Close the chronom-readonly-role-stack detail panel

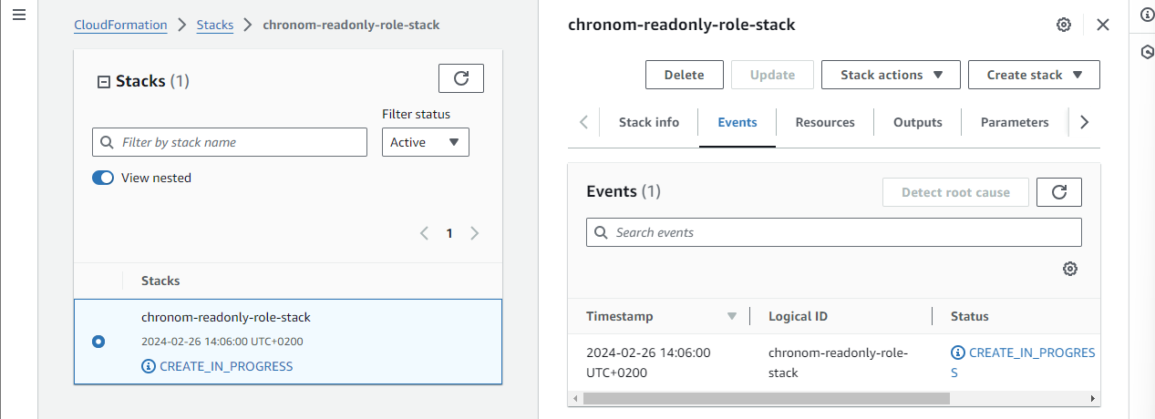[1103, 25]
